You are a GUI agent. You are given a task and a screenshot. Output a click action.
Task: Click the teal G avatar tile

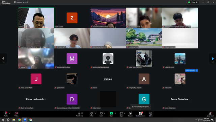[144, 99]
